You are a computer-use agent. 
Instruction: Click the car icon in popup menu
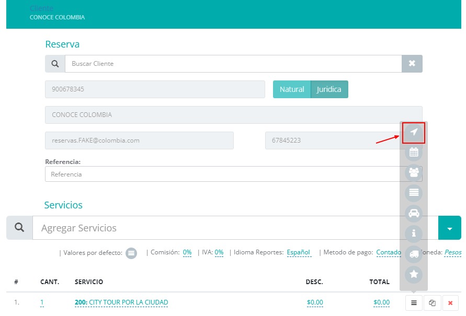[x=414, y=213]
